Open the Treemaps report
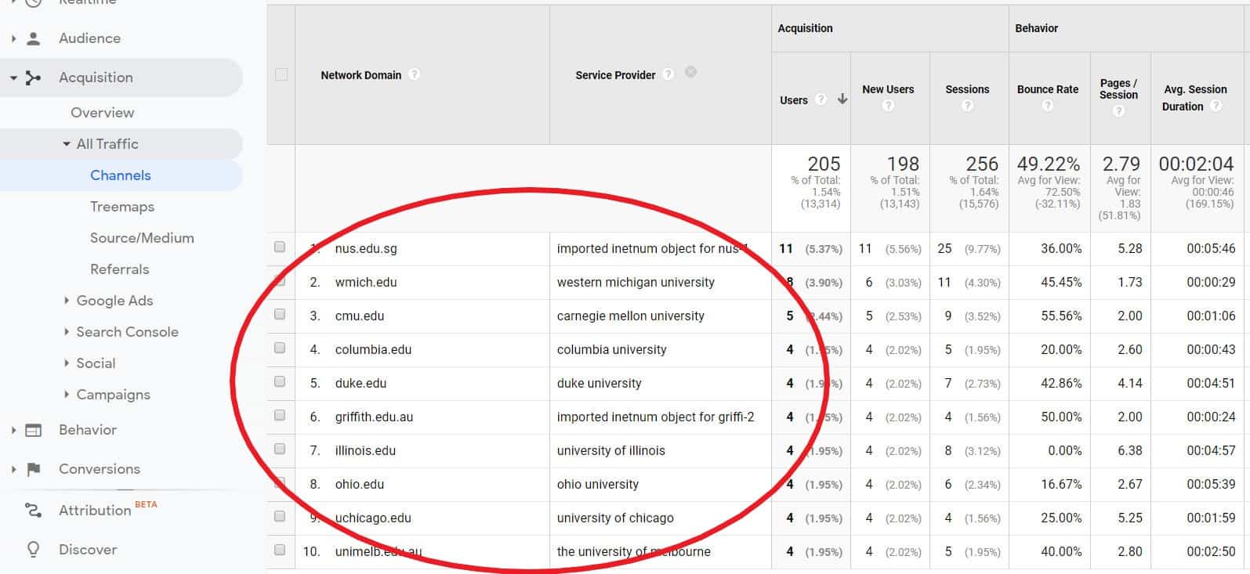This screenshot has height=574, width=1250. pos(122,207)
